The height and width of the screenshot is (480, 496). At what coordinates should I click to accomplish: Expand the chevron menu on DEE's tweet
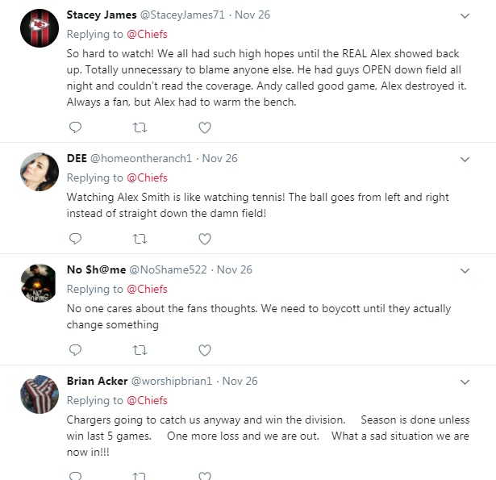[465, 159]
